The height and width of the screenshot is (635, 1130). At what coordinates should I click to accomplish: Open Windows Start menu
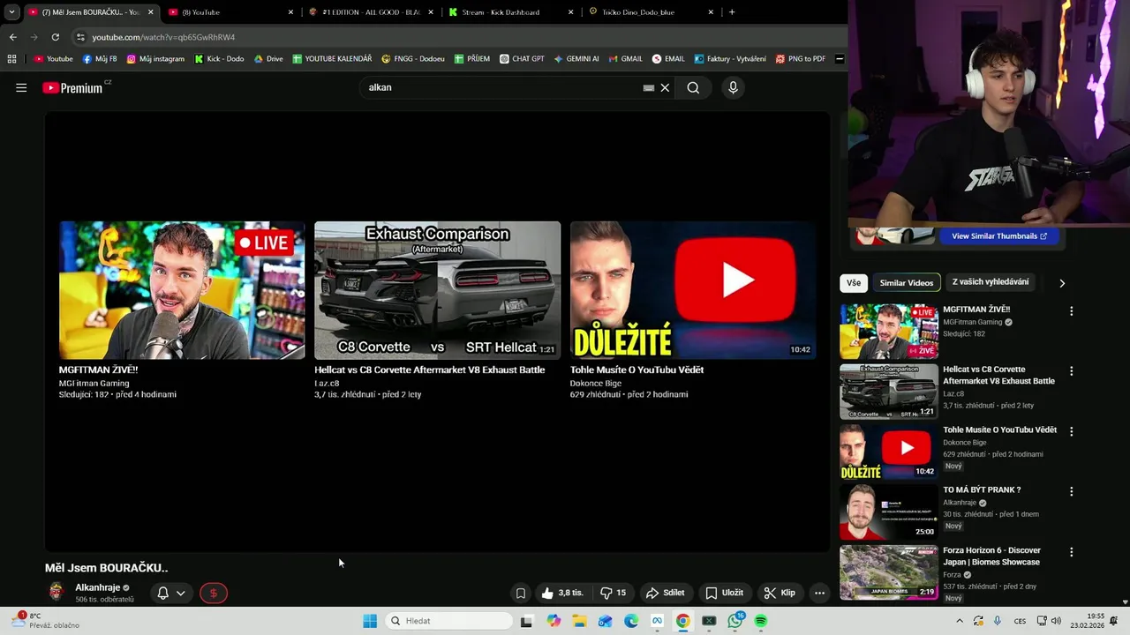click(370, 621)
